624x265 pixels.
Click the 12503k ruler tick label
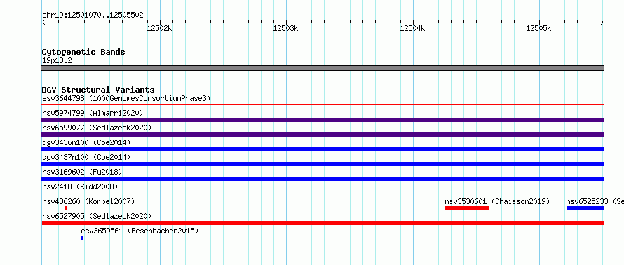pyautogui.click(x=286, y=28)
